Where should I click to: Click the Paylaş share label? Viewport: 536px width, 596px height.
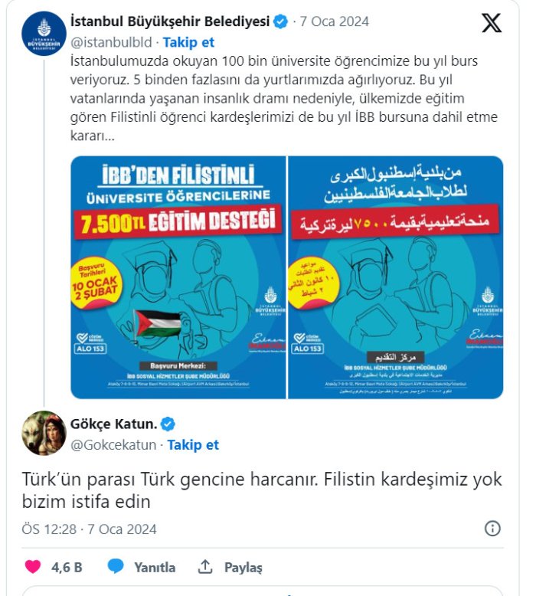tap(243, 568)
